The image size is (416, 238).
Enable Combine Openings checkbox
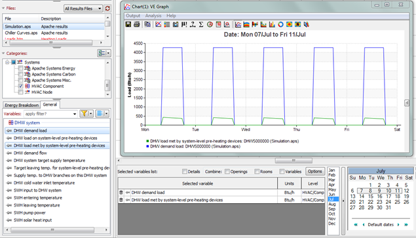[227, 172]
